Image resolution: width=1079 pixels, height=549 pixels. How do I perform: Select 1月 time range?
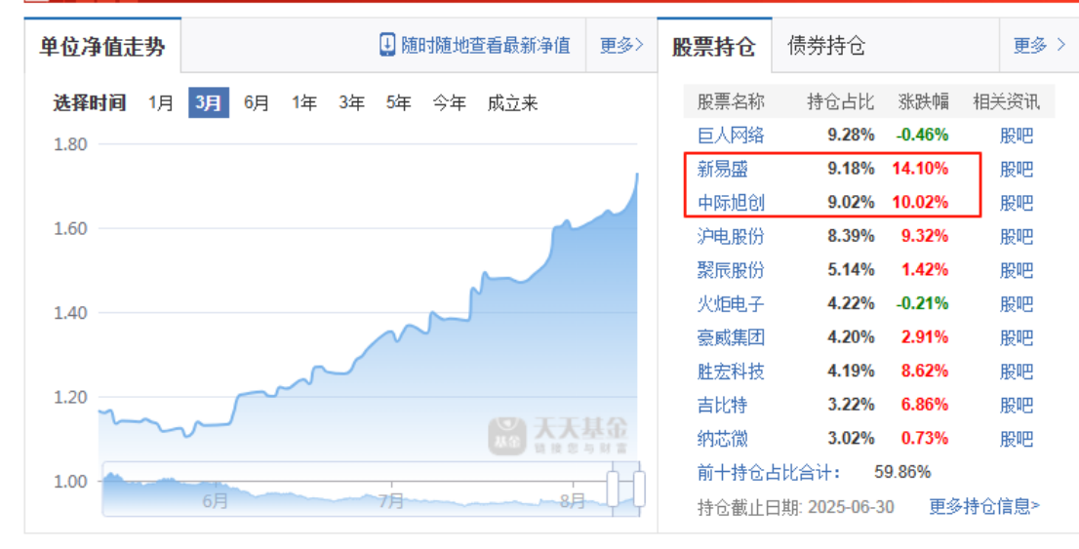tap(160, 103)
